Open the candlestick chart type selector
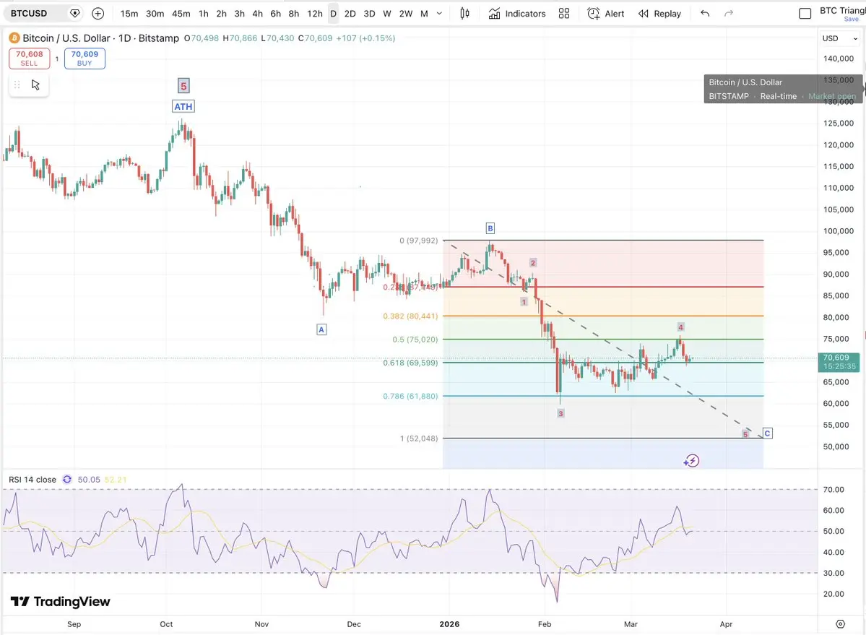 click(465, 13)
